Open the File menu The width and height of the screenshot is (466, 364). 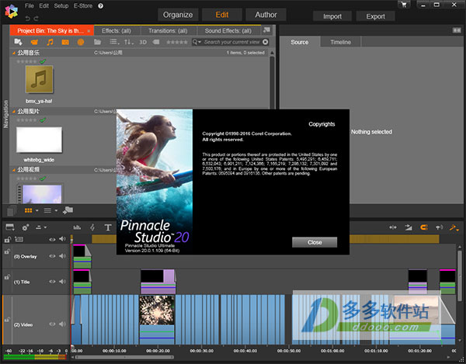pos(30,5)
